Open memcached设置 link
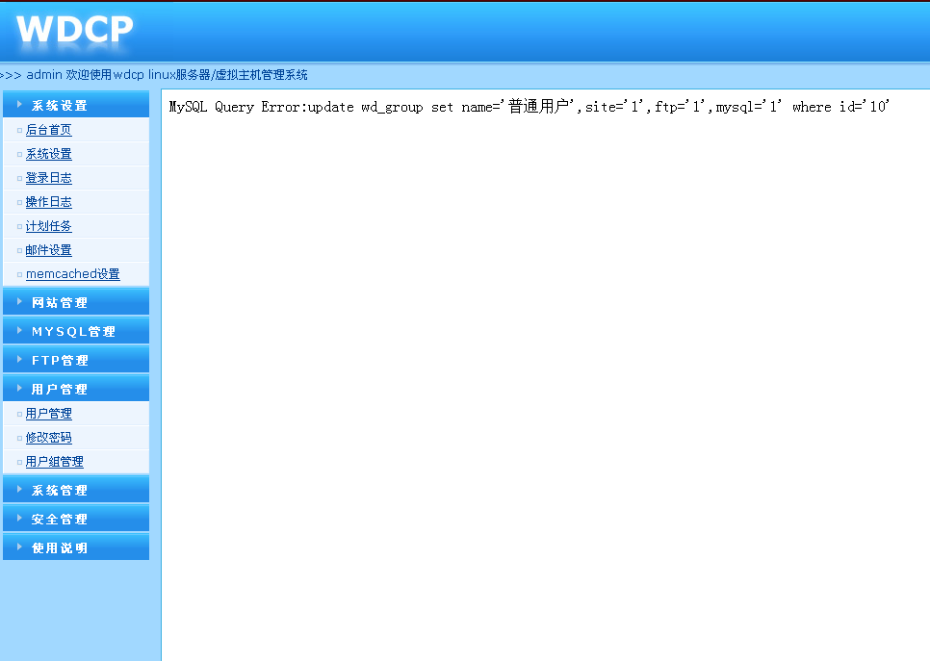The height and width of the screenshot is (661, 930). pyautogui.click(x=73, y=274)
